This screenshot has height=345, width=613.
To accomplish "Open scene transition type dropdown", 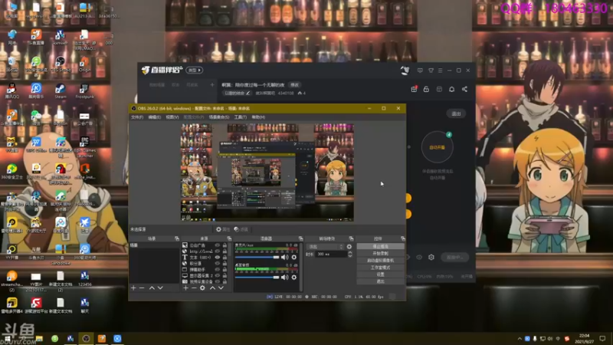I will pos(326,247).
